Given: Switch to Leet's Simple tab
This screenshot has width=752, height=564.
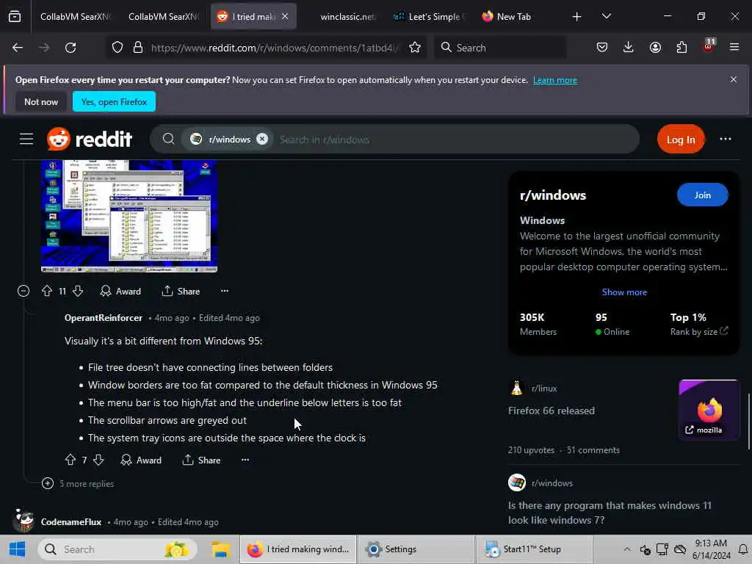Looking at the screenshot, I should pos(429,17).
